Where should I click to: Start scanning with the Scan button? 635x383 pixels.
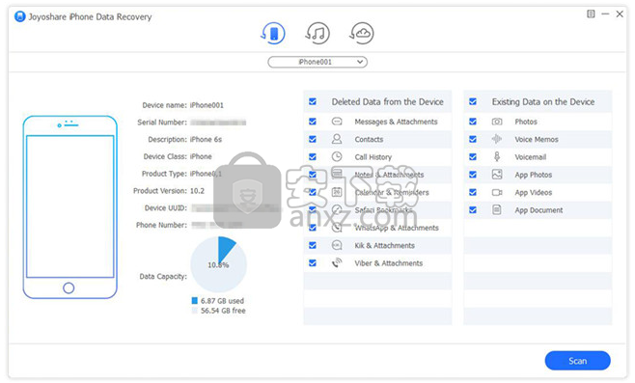577,361
